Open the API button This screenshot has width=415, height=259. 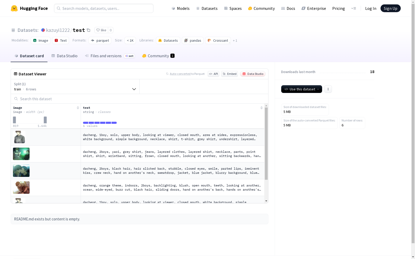point(213,74)
